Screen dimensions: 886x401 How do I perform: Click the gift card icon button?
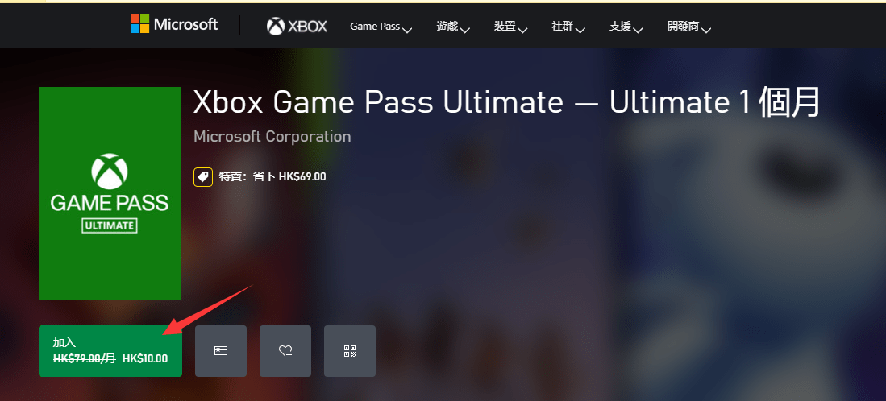(x=221, y=351)
